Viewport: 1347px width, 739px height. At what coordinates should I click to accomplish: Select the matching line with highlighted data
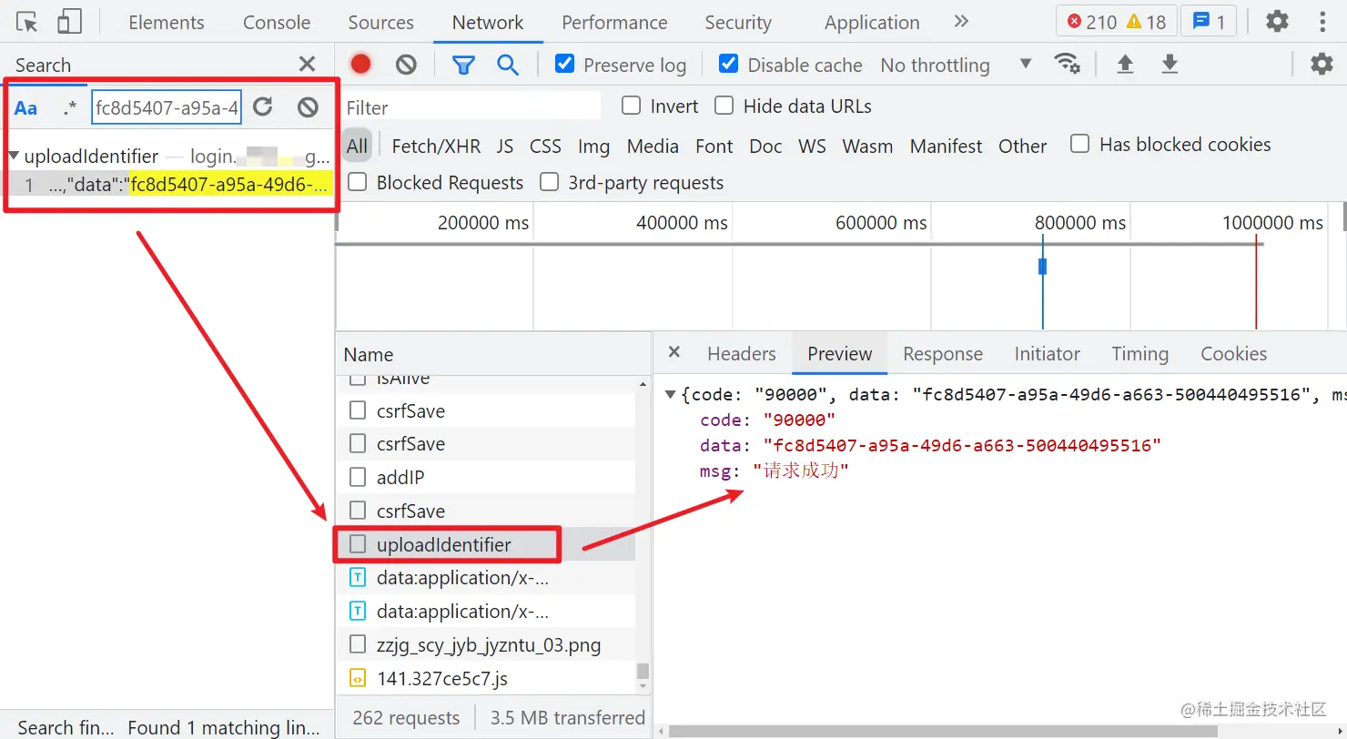[x=170, y=186]
